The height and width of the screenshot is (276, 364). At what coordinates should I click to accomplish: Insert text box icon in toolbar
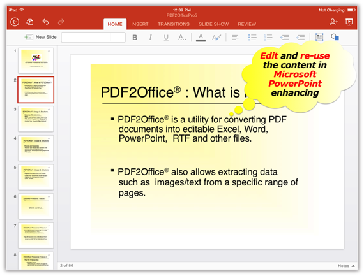pos(319,37)
